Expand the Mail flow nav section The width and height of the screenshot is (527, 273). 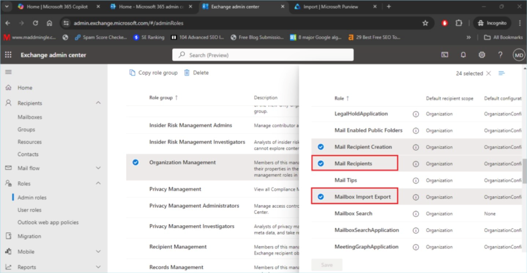pyautogui.click(x=98, y=168)
